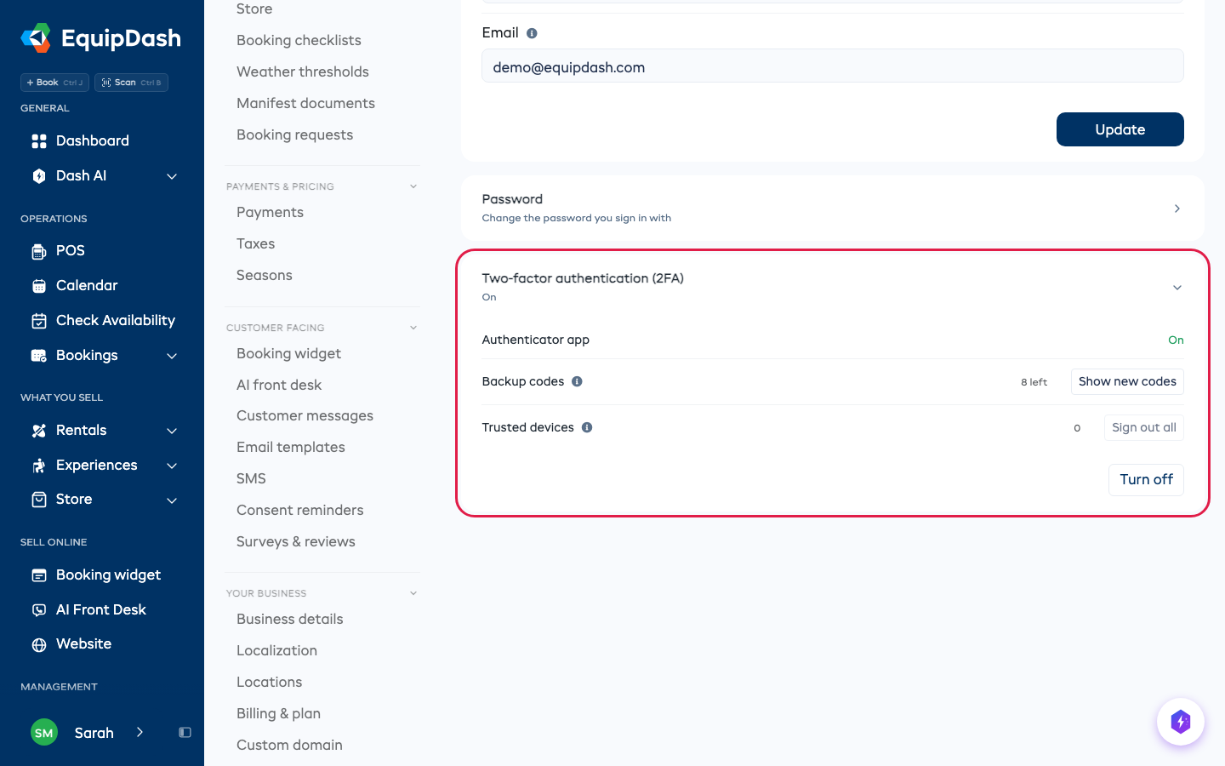Click the SM user avatar

44,733
